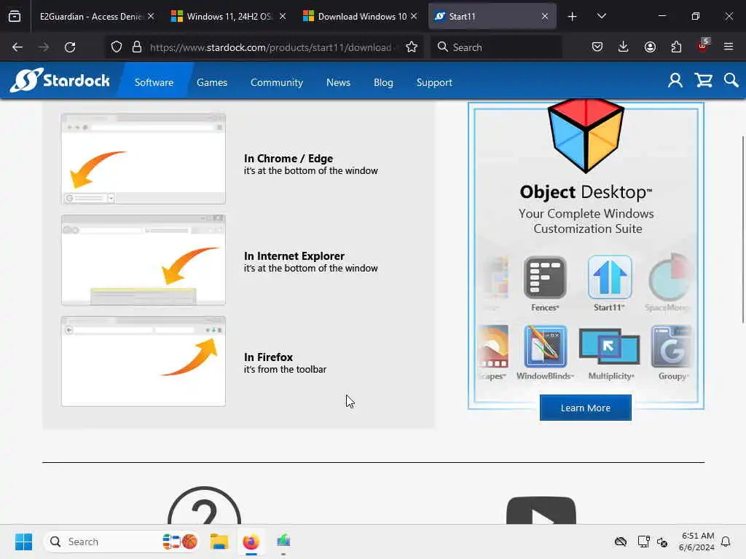The height and width of the screenshot is (559, 746).
Task: Go to the Support link
Action: (x=434, y=82)
